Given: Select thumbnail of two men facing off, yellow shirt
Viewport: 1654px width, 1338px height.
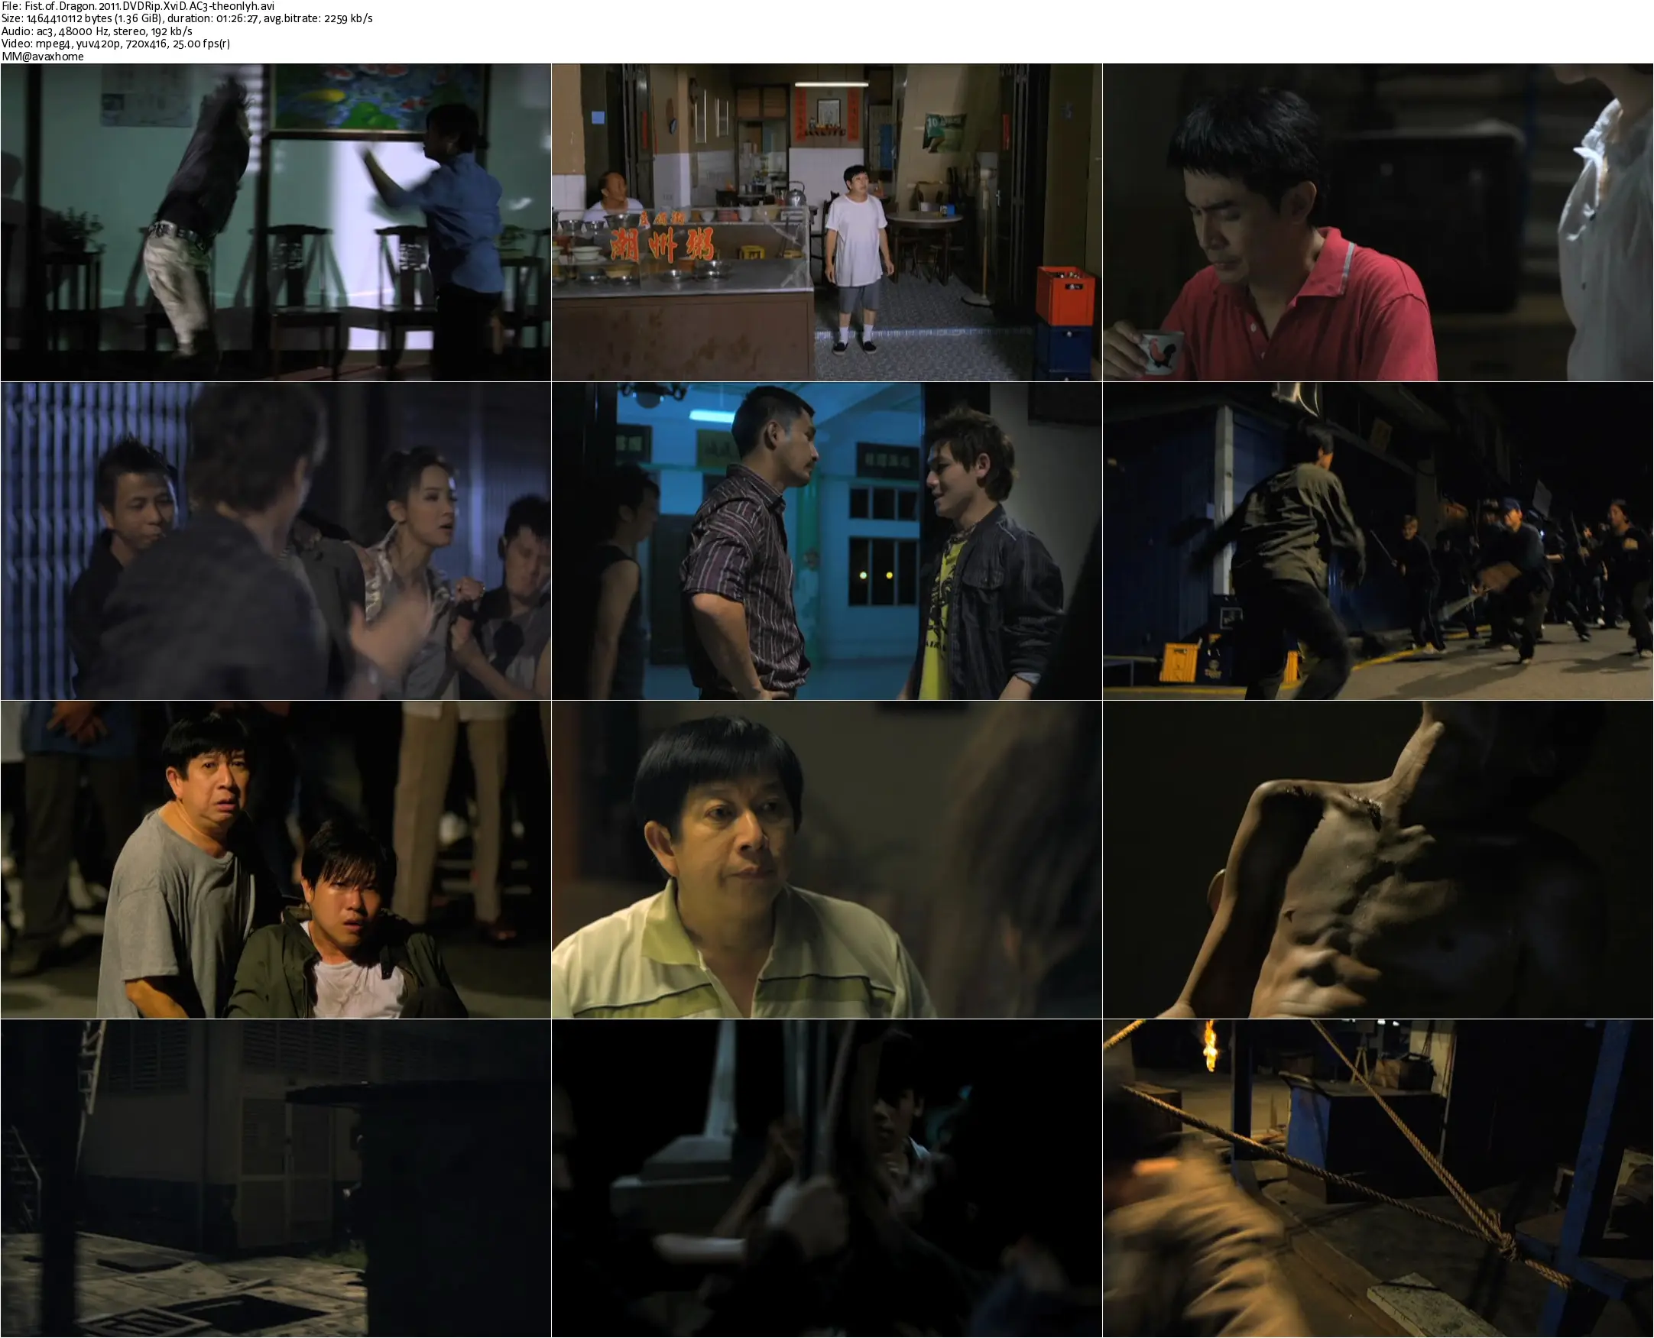Looking at the screenshot, I should click(827, 541).
